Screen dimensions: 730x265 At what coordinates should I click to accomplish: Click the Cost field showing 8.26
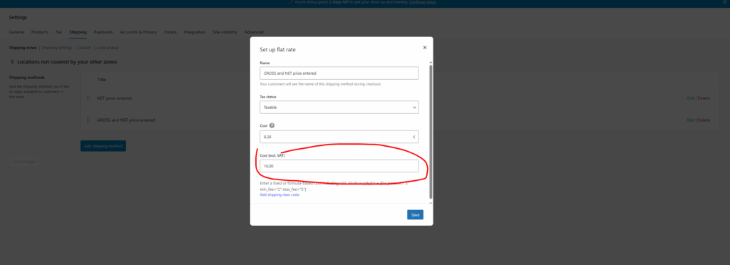click(339, 137)
